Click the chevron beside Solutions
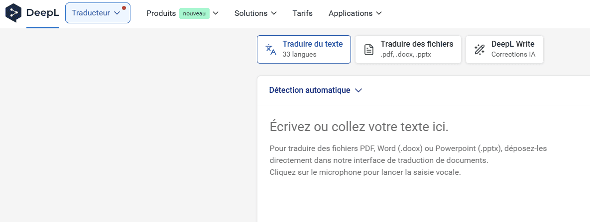Image resolution: width=590 pixels, height=222 pixels. coord(273,13)
